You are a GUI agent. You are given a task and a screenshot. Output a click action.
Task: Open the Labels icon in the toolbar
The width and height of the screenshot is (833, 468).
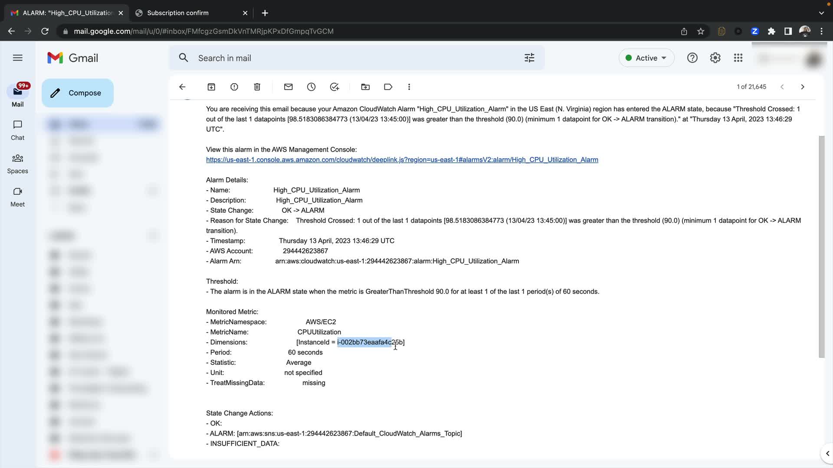[388, 87]
